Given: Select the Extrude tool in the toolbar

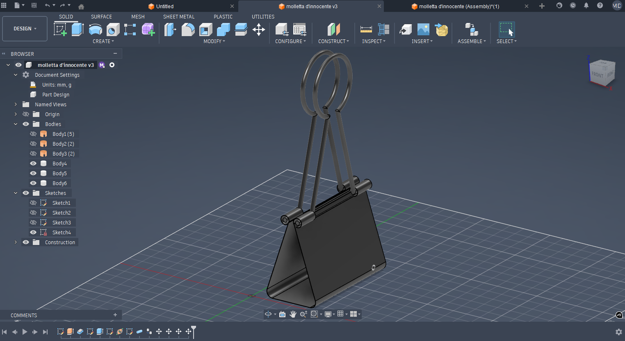Looking at the screenshot, I should point(78,30).
